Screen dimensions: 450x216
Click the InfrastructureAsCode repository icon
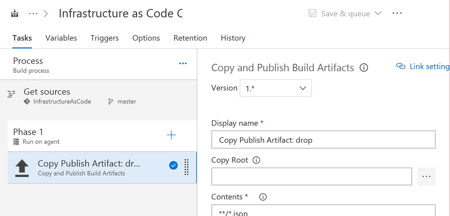point(27,101)
